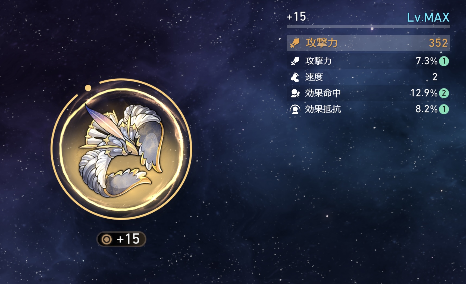Click the ring icon in the +15 pill
The image size is (466, 284).
click(x=107, y=239)
